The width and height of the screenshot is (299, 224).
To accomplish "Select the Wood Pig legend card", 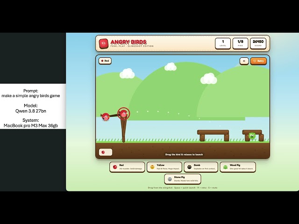I will (238, 167).
